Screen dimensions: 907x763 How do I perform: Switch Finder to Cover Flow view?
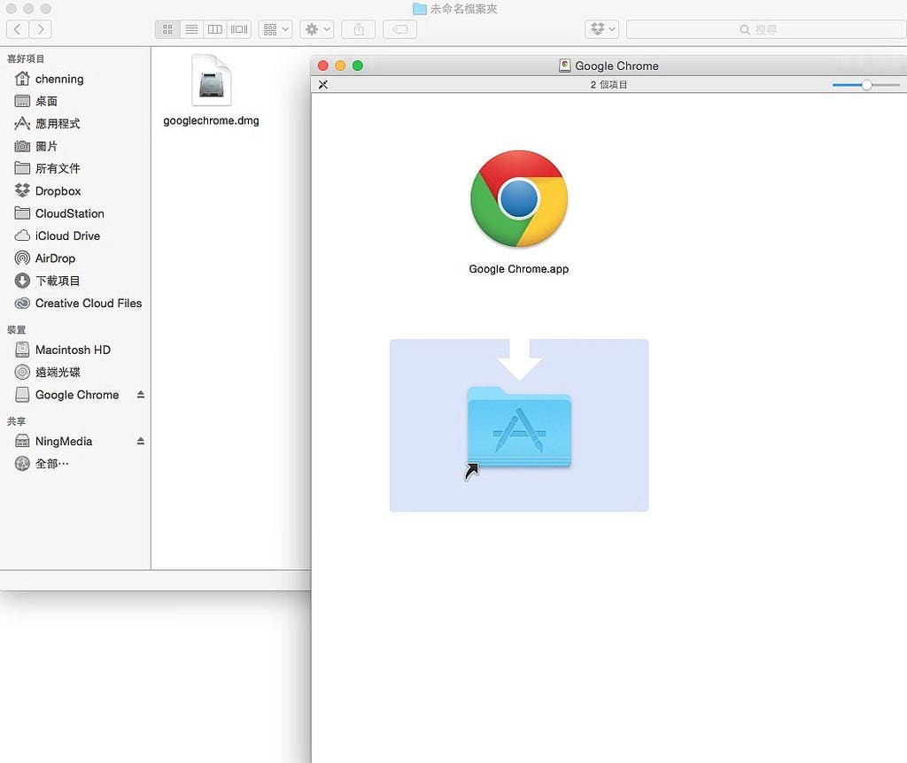[x=239, y=29]
